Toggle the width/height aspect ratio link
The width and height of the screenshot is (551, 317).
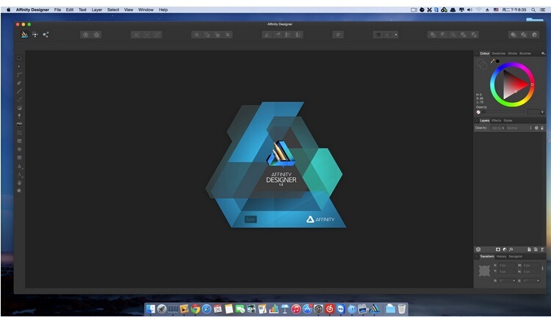pyautogui.click(x=543, y=269)
